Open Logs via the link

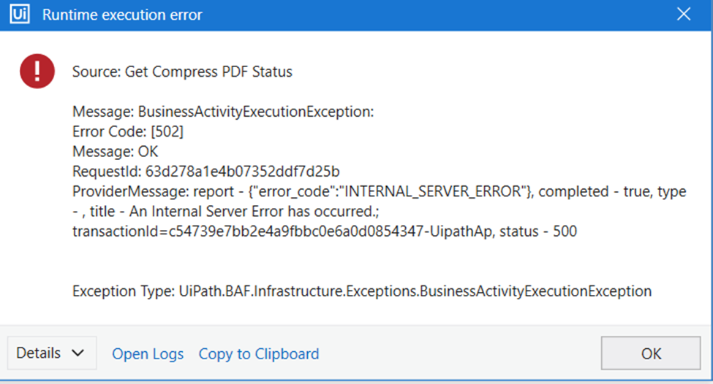(x=148, y=354)
